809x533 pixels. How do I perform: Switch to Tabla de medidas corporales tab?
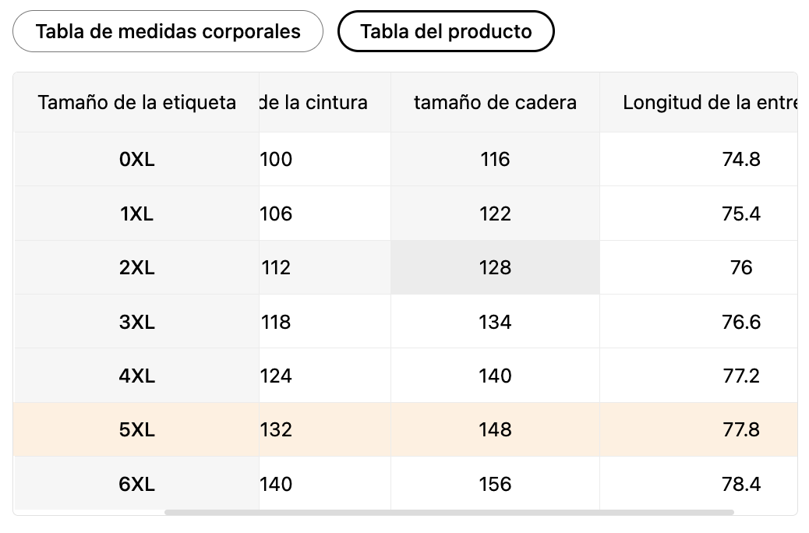tap(168, 31)
